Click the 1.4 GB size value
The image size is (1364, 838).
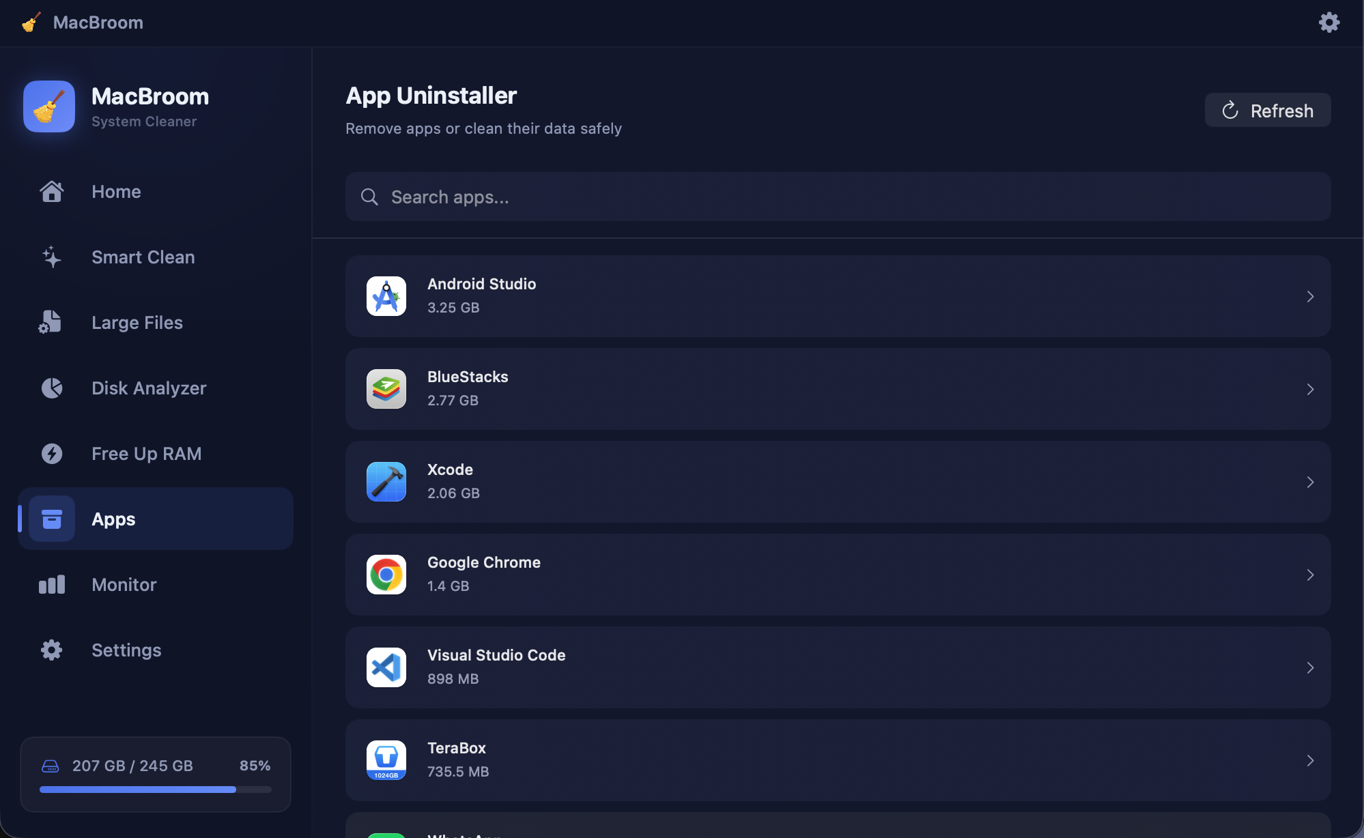448,586
